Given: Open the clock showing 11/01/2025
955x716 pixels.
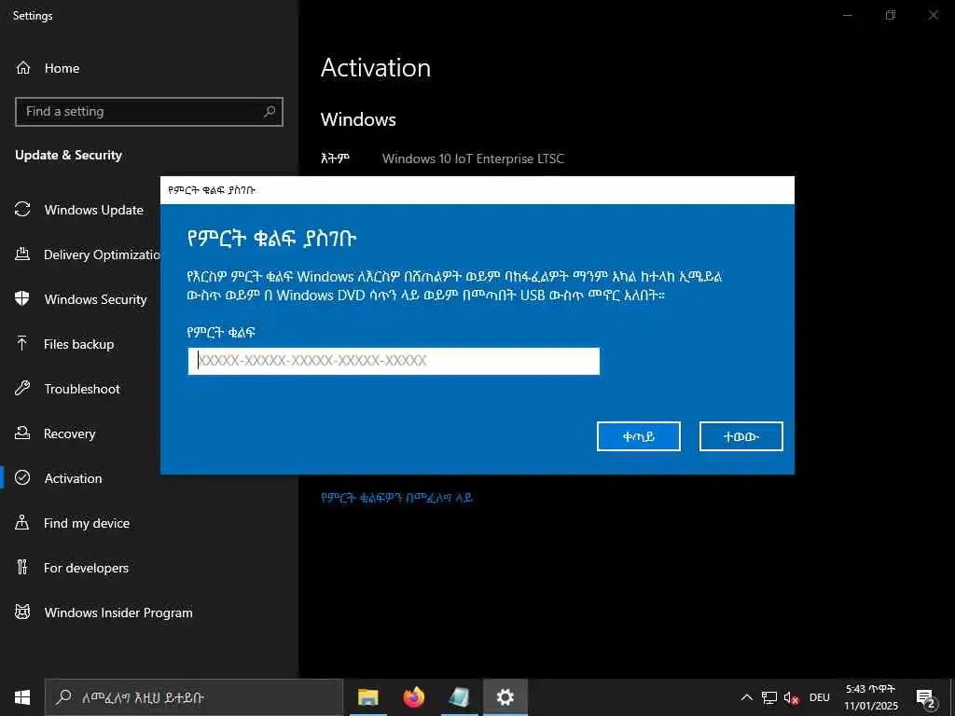Looking at the screenshot, I should coord(870,697).
